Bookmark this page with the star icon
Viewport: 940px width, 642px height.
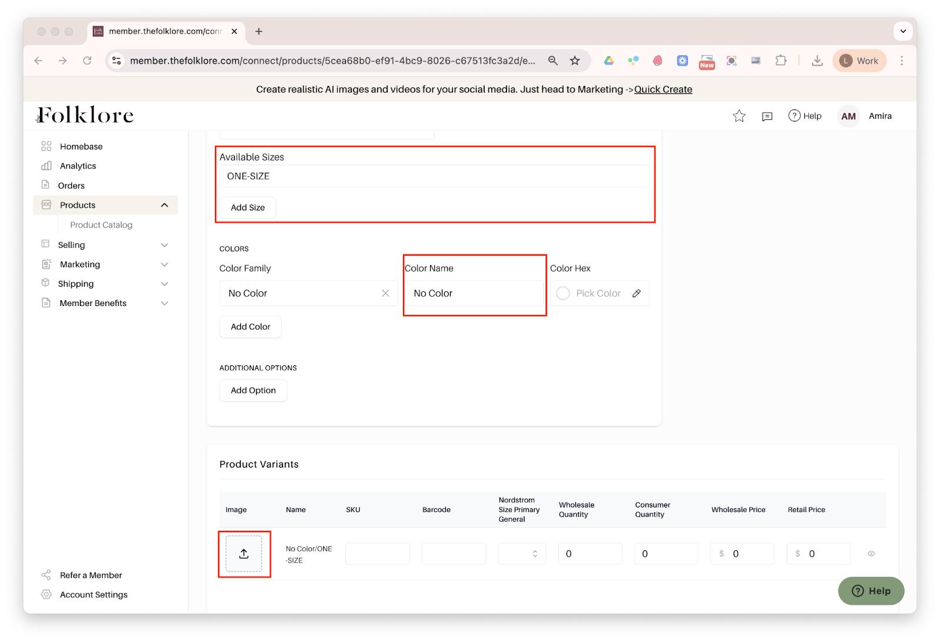(575, 60)
